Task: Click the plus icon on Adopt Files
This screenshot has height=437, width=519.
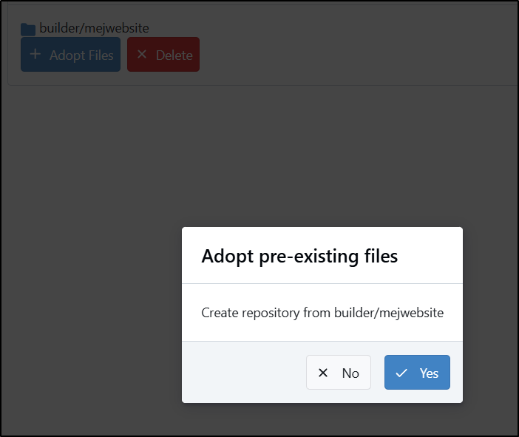Action: (x=35, y=54)
